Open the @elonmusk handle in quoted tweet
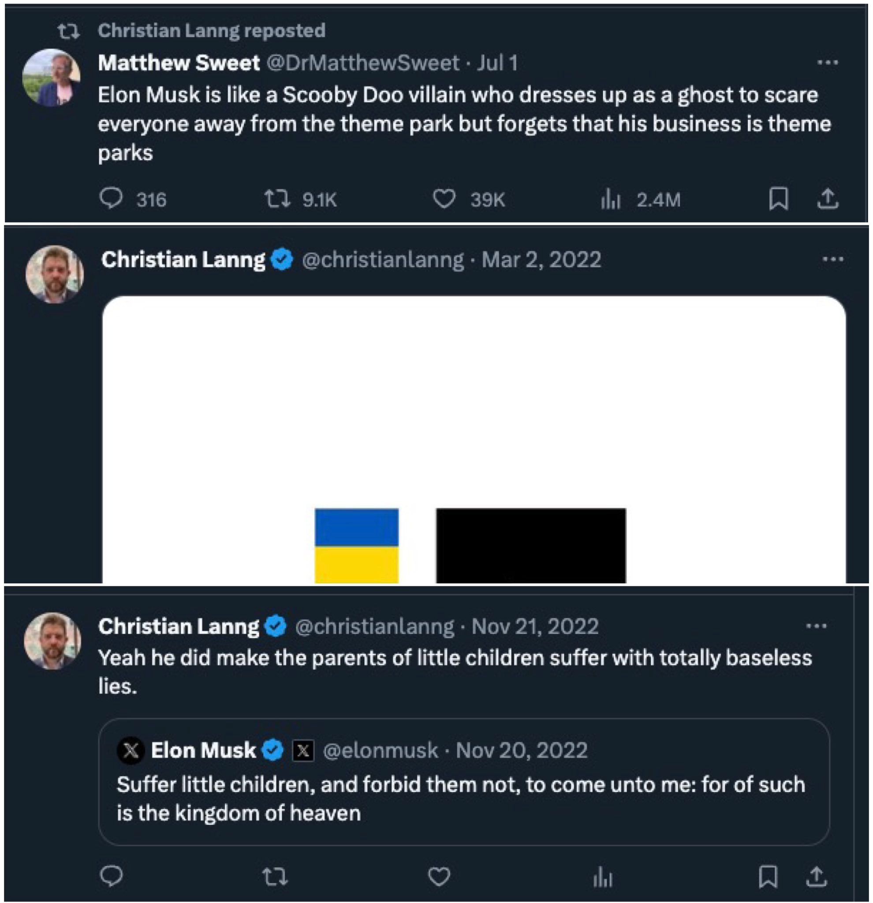Image resolution: width=873 pixels, height=903 pixels. (381, 750)
